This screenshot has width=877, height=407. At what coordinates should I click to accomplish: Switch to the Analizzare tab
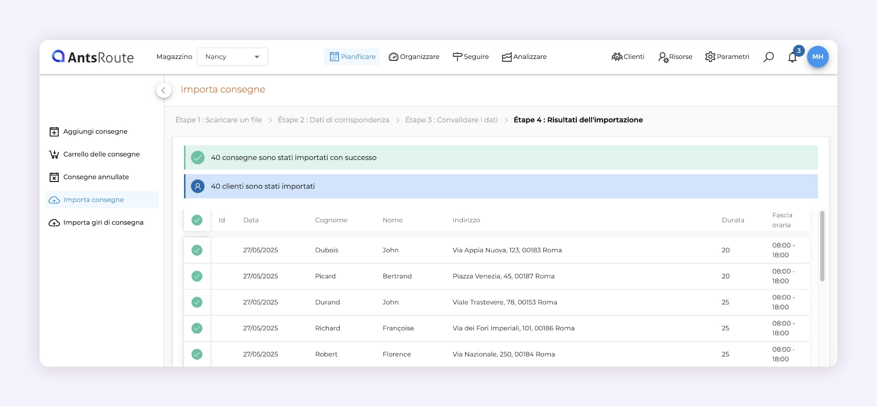pos(524,57)
